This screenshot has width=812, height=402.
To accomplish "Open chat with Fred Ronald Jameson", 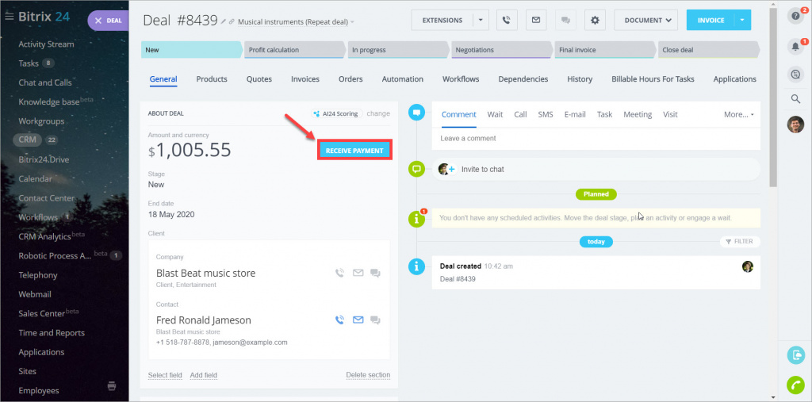I will pos(375,320).
